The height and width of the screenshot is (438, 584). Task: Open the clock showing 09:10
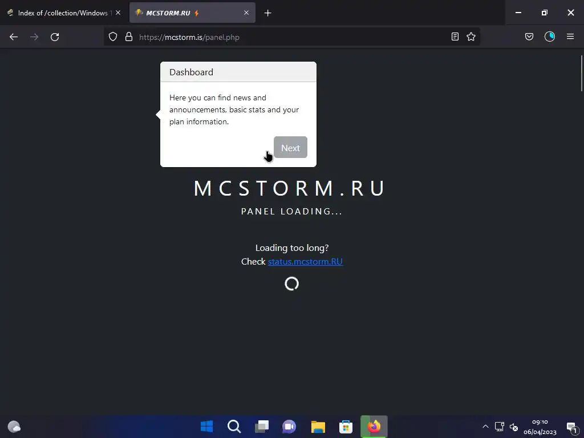click(540, 427)
